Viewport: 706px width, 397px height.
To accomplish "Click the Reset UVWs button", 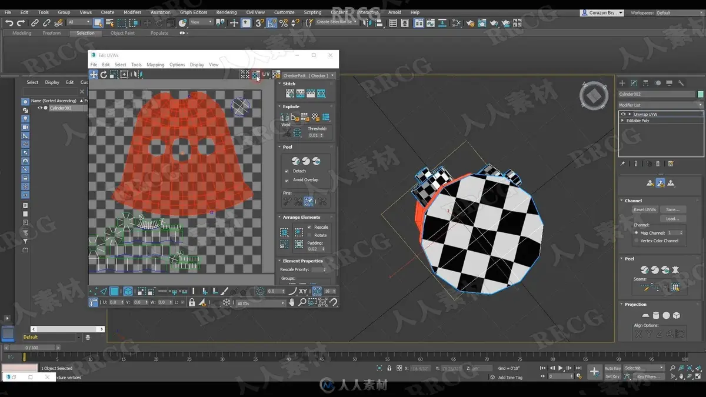I will (x=645, y=209).
